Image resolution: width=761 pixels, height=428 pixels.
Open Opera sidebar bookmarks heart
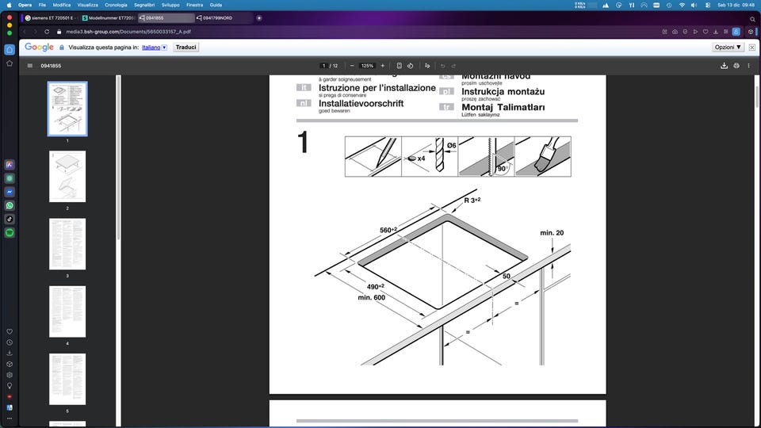10,331
